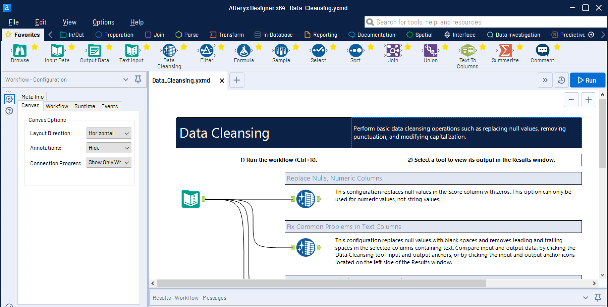Open the Help menu

(x=137, y=22)
